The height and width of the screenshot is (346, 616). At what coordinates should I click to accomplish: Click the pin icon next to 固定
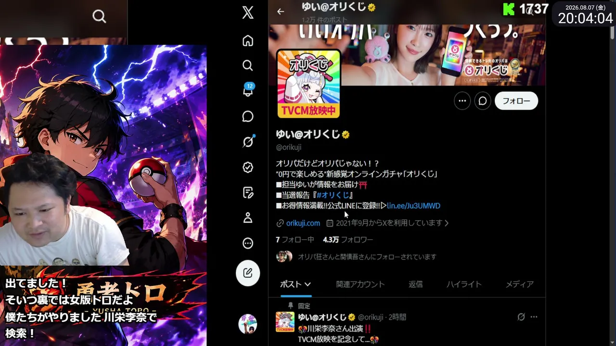point(290,306)
